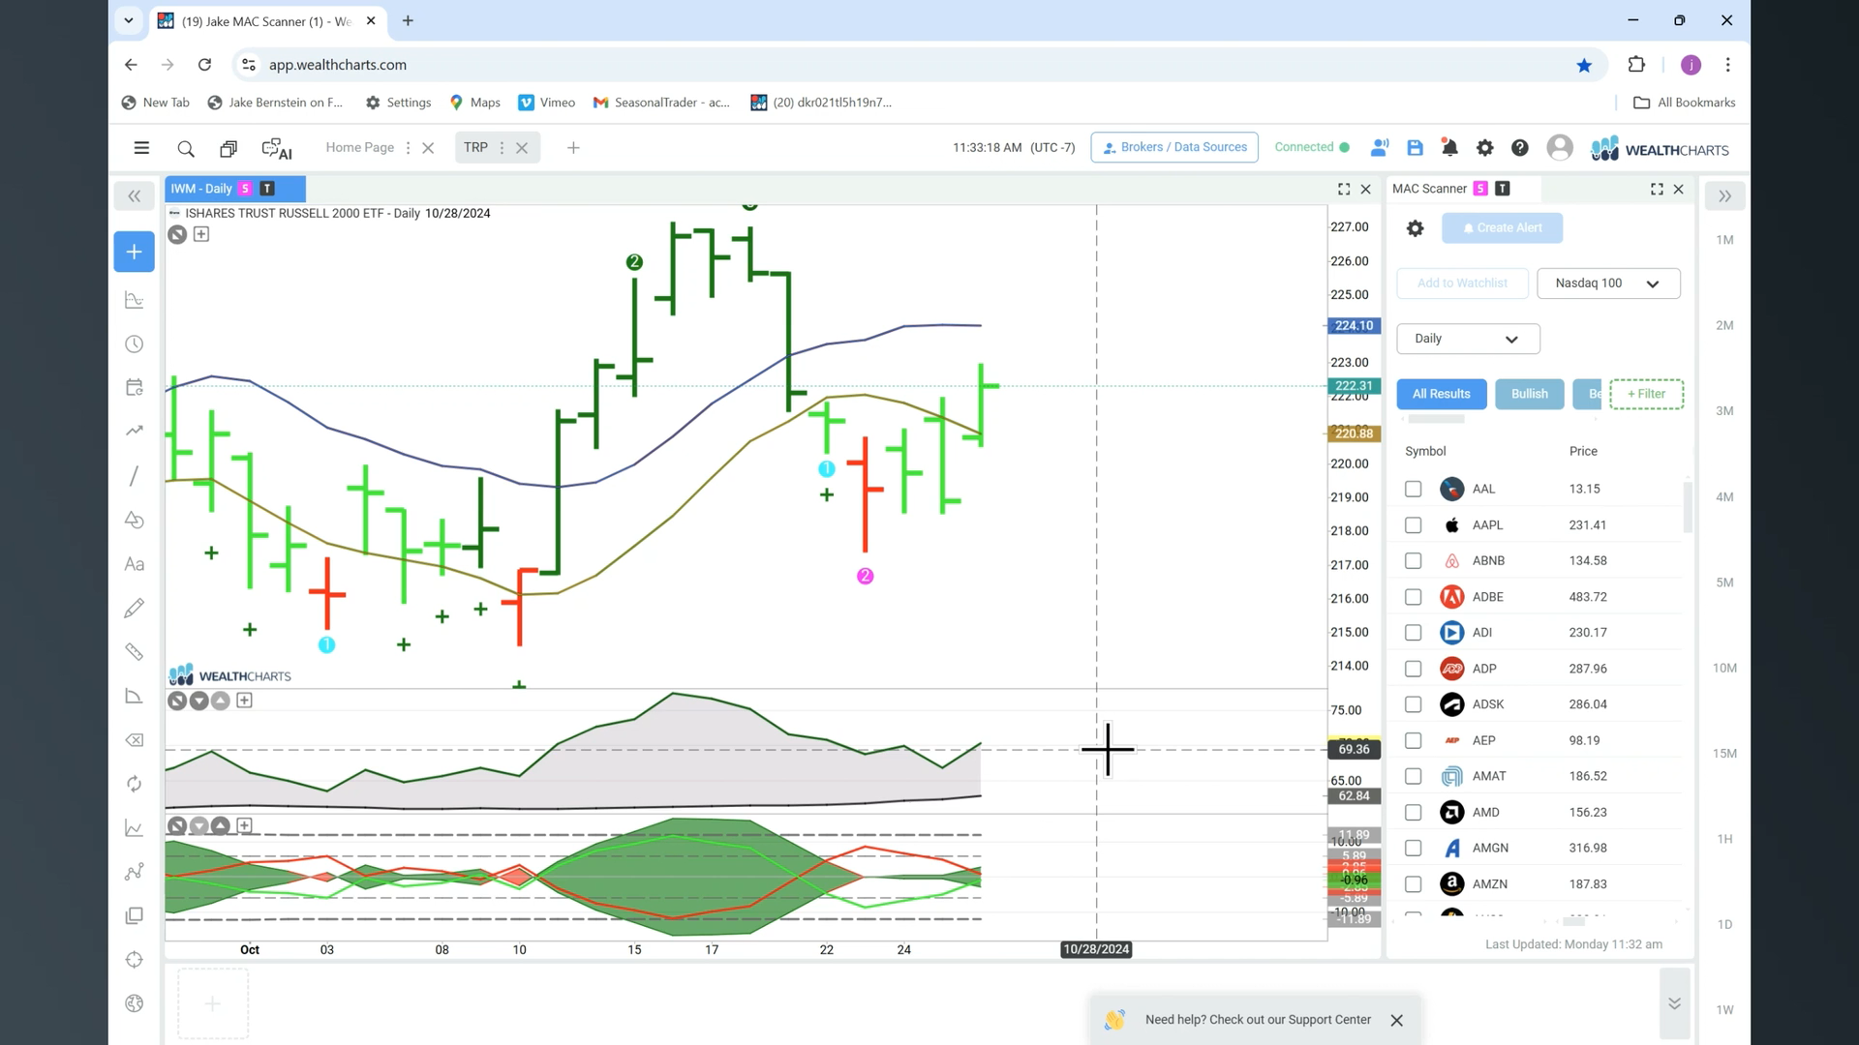Click the Add to Watchlist button

click(1462, 284)
